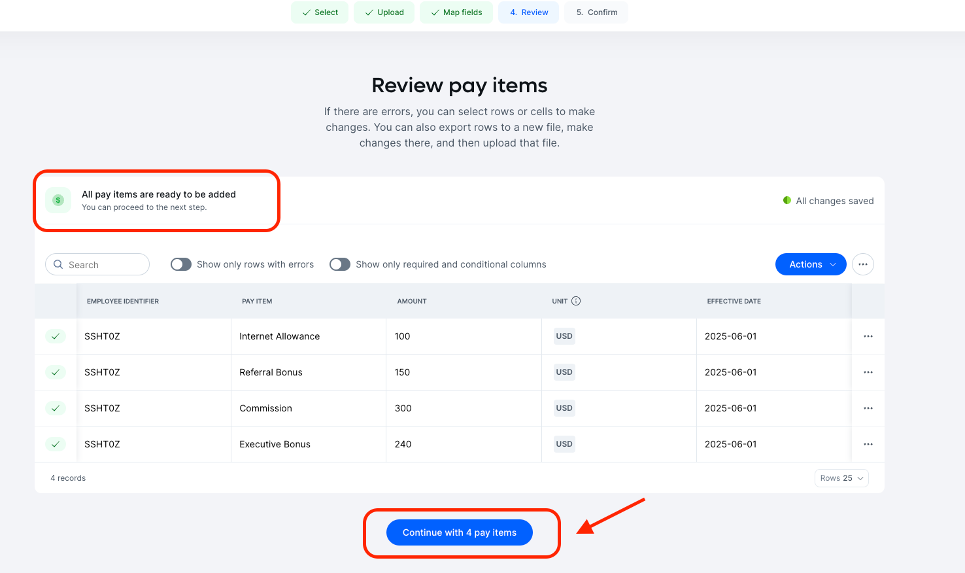This screenshot has height=573, width=965.
Task: Click the Amount column header
Action: 412,301
